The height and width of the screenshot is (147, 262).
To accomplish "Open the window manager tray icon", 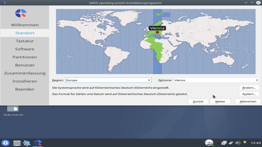I will tap(224, 143).
